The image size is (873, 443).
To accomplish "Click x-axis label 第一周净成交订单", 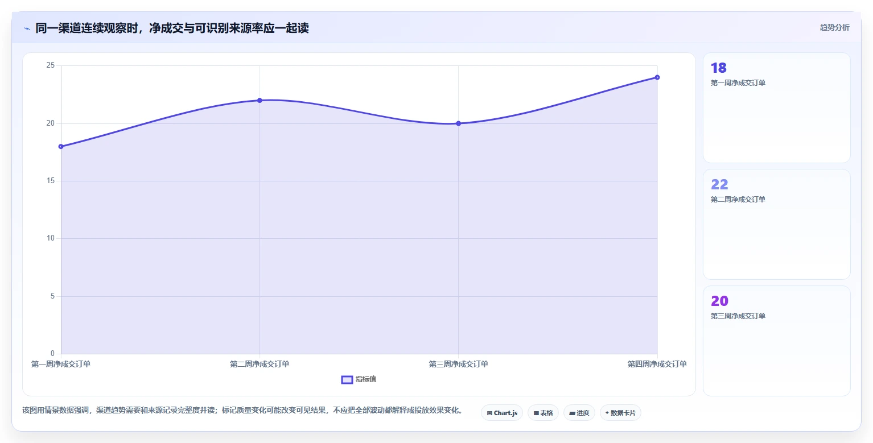I will pos(61,365).
